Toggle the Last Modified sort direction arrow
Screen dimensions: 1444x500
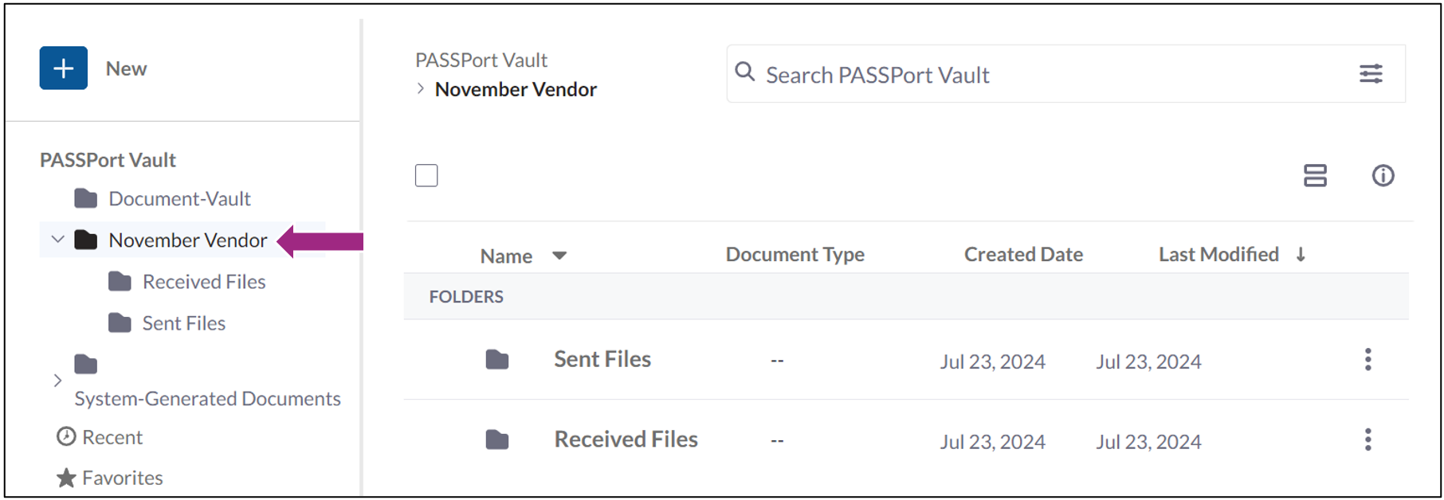[x=1301, y=253]
